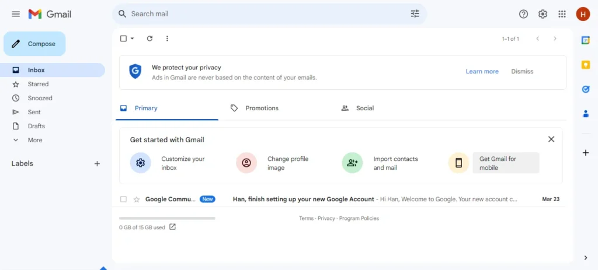Viewport: 598px width, 270px height.
Task: Tick the Google Community email checkbox
Action: [x=123, y=199]
